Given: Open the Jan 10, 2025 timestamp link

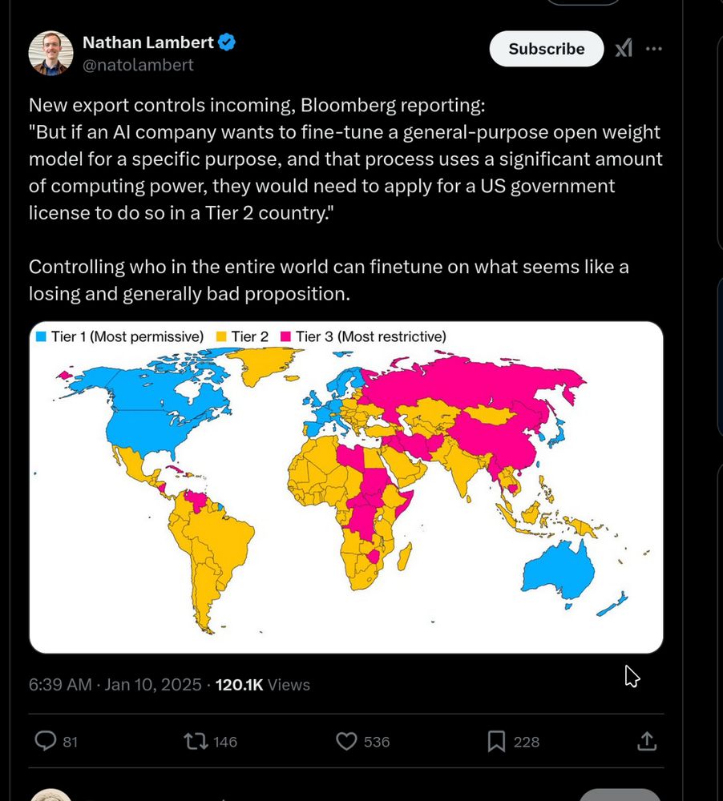Looking at the screenshot, I should [112, 685].
